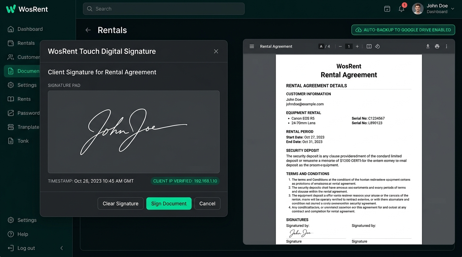462x257 pixels.
Task: Open Dashboard in the sidebar
Action: [25, 29]
